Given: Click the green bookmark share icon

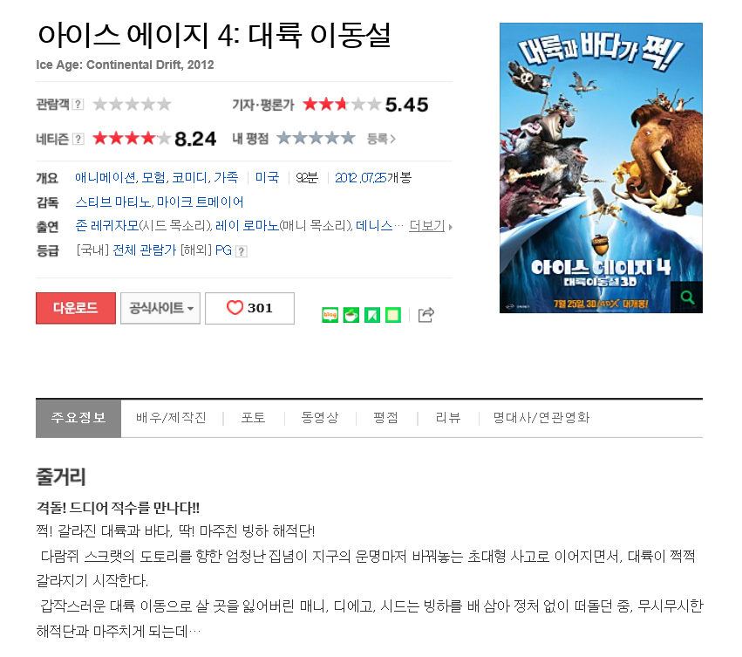Looking at the screenshot, I should [x=372, y=315].
